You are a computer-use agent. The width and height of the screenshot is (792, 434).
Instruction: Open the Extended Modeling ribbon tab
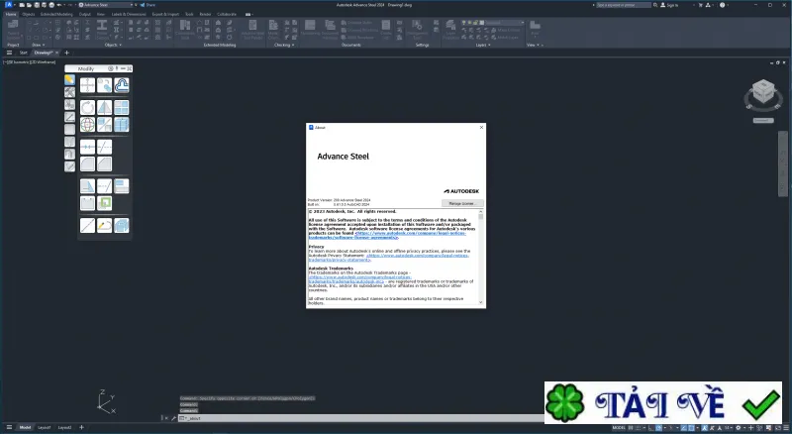(56, 14)
